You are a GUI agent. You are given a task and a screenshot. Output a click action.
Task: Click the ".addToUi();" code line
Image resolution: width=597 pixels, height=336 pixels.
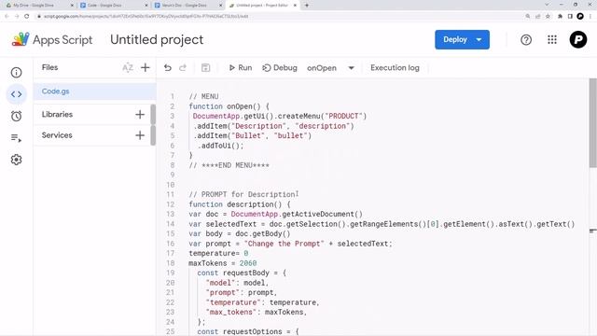click(x=220, y=146)
